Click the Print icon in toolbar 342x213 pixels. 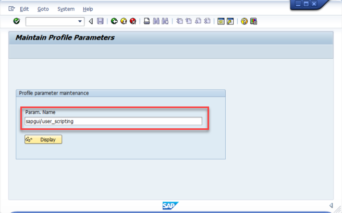click(x=147, y=21)
